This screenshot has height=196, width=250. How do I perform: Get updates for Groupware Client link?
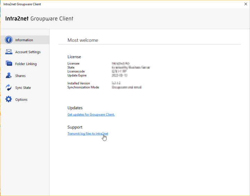tap(91, 115)
